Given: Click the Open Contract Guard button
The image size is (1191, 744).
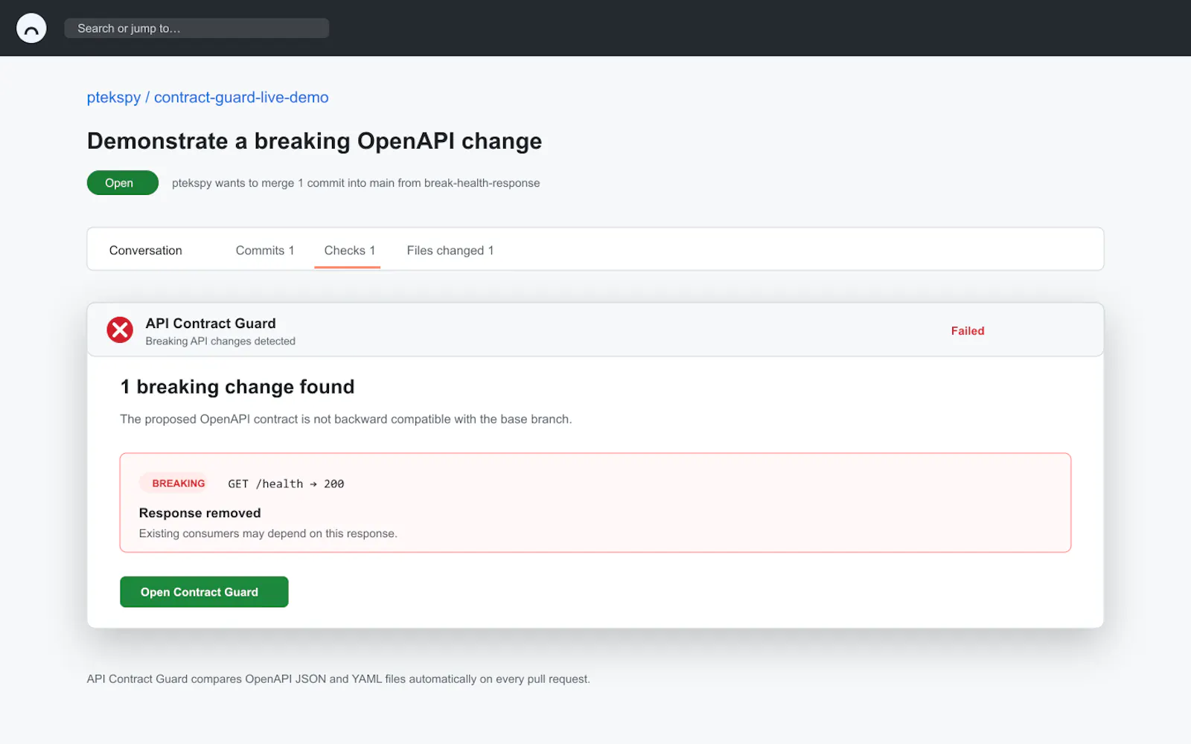Looking at the screenshot, I should pyautogui.click(x=204, y=592).
